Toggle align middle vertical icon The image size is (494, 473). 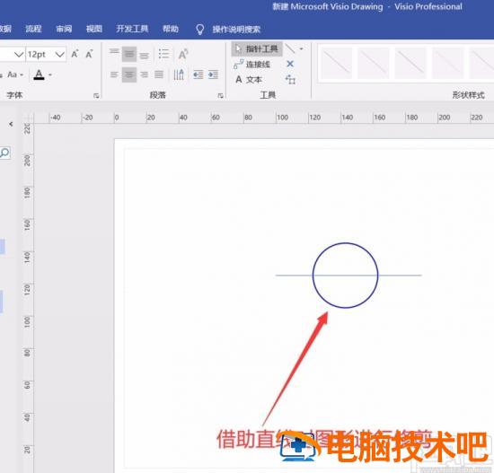[129, 54]
